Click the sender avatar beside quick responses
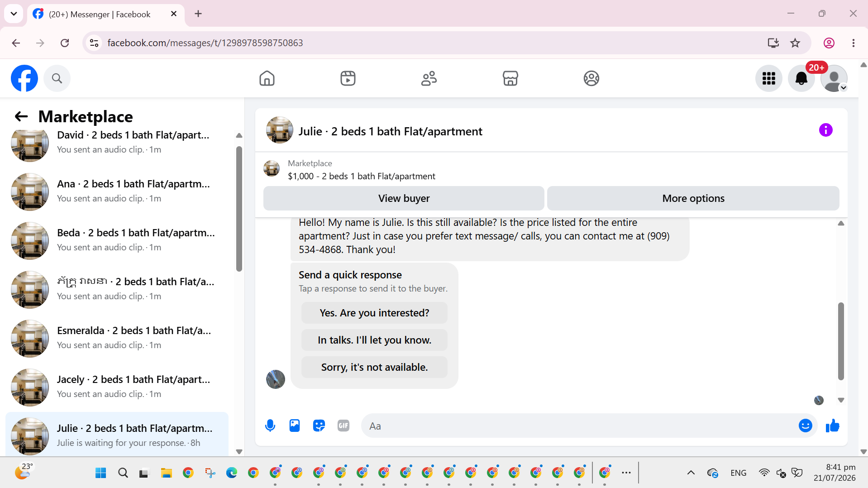 click(276, 379)
